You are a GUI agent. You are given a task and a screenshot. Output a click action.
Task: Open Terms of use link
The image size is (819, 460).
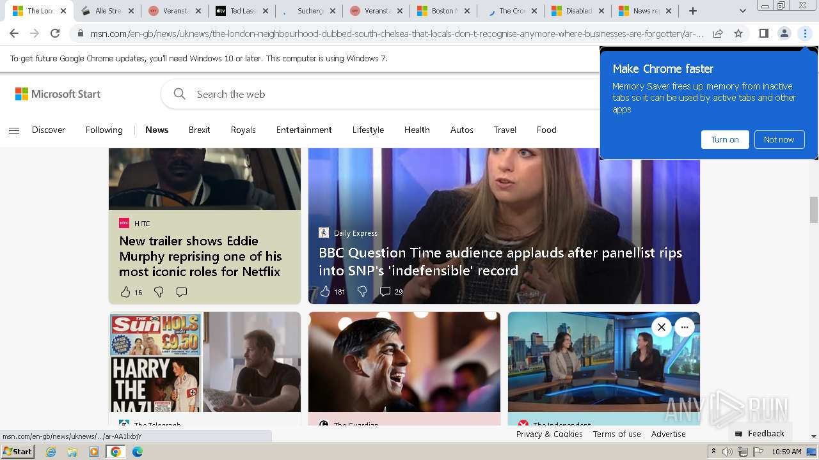click(x=617, y=434)
